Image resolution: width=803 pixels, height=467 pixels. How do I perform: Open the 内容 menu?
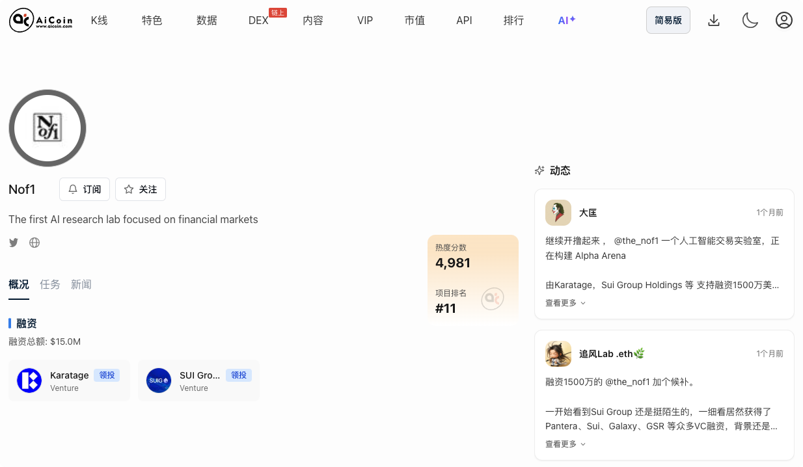pyautogui.click(x=313, y=20)
